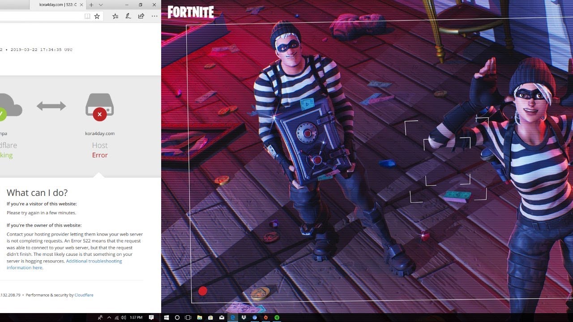Open Chrome from taskbar

point(255,318)
